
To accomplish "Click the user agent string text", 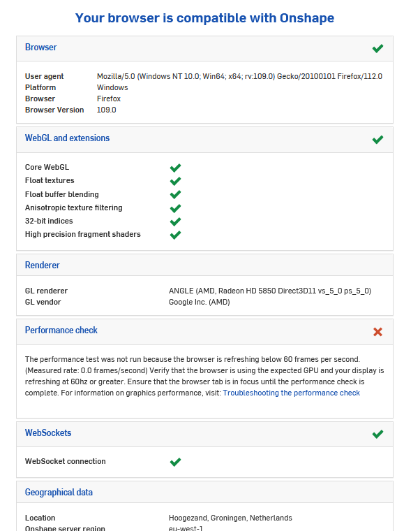I will coord(239,76).
